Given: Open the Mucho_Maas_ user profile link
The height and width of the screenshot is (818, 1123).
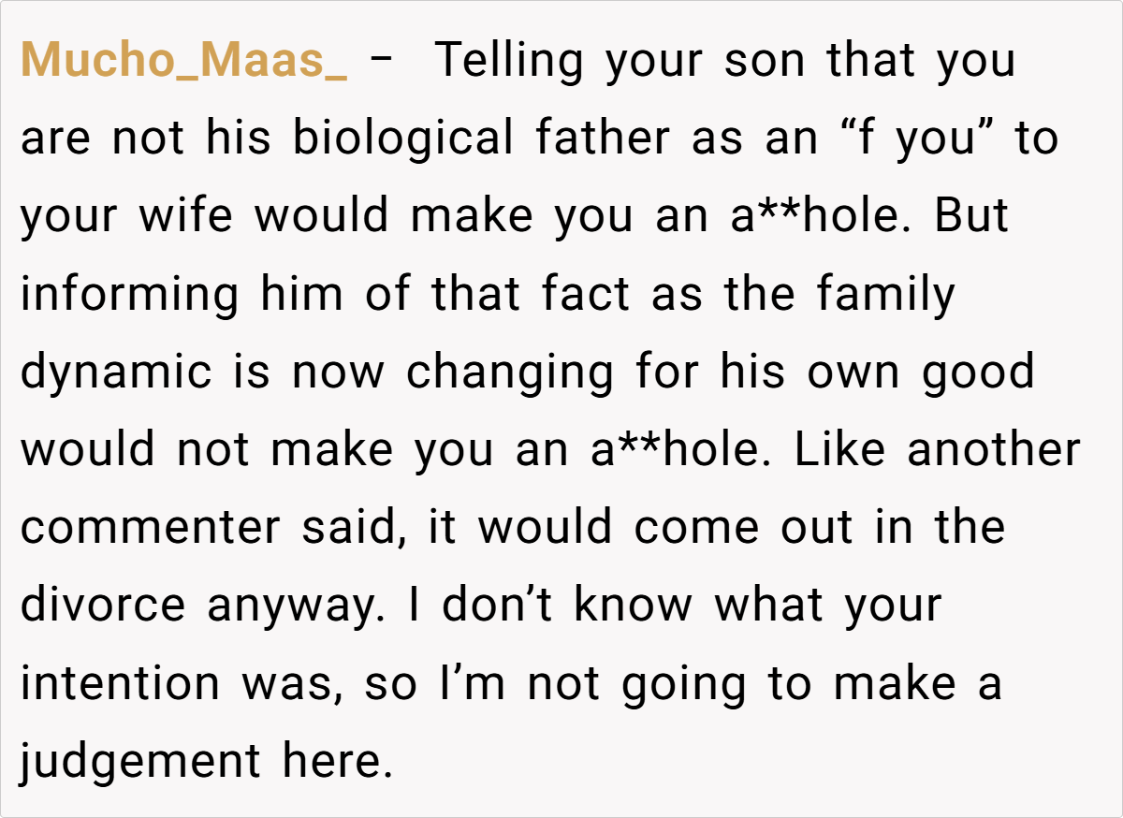Looking at the screenshot, I should pos(183,61).
